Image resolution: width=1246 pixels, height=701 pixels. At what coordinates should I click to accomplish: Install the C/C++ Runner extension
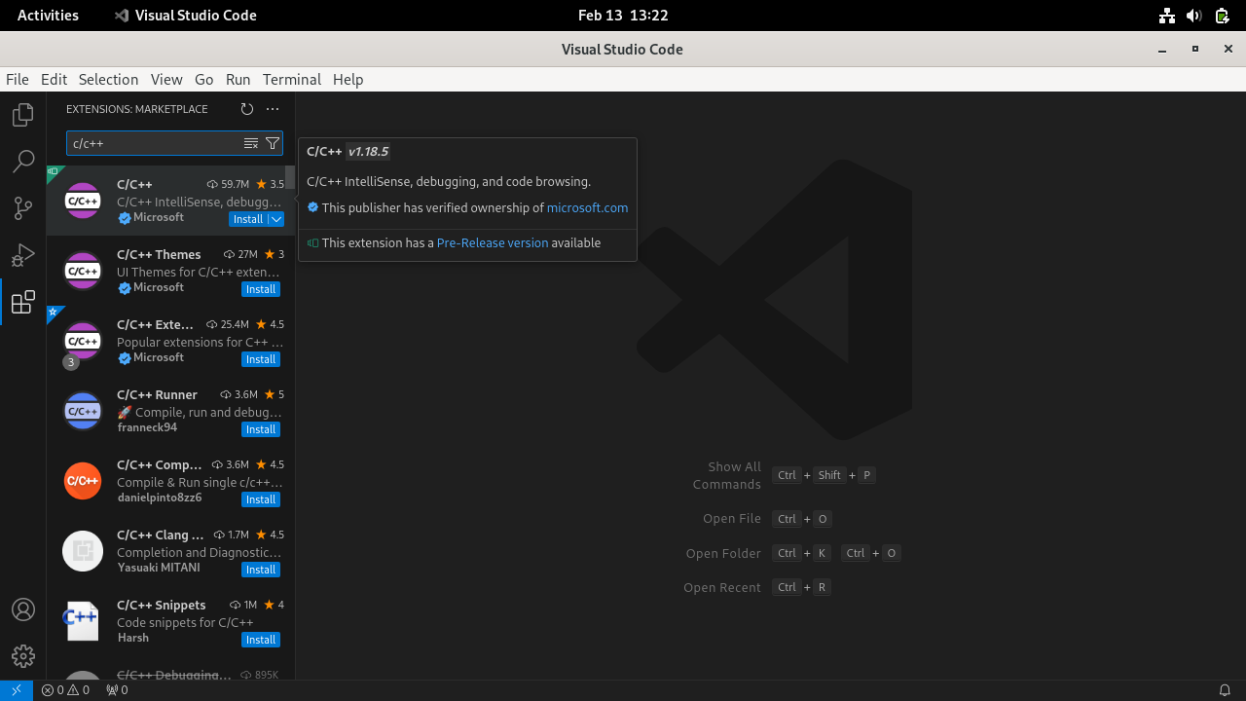point(261,429)
